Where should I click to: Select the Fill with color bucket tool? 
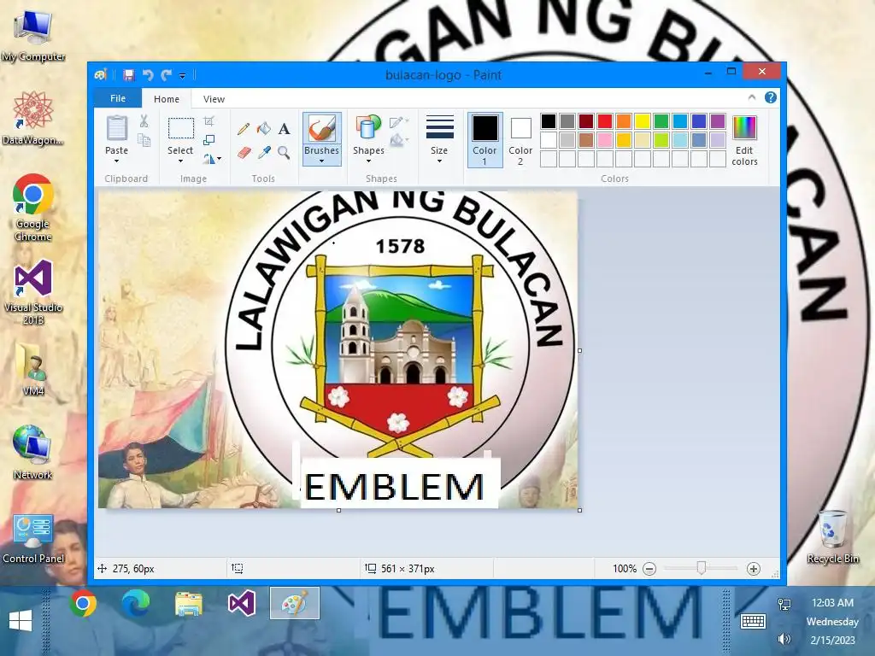click(264, 130)
